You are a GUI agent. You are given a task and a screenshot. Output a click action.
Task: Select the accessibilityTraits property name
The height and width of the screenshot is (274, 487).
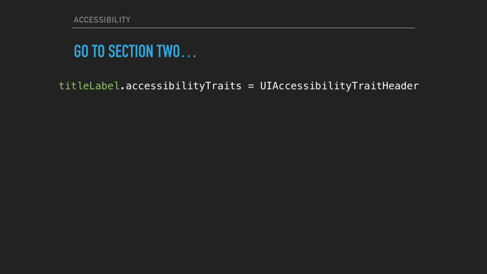click(x=184, y=86)
